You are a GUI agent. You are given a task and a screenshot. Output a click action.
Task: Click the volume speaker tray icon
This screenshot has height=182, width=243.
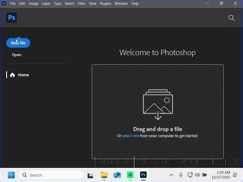(197, 175)
